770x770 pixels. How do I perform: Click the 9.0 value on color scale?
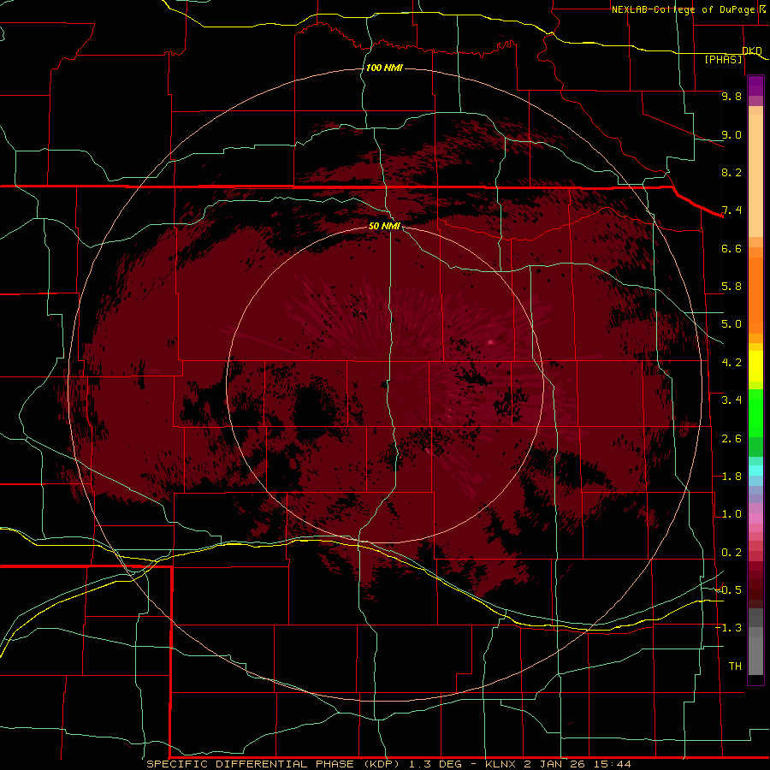coord(731,134)
